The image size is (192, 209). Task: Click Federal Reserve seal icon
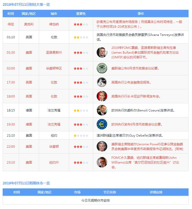[x=102, y=68]
